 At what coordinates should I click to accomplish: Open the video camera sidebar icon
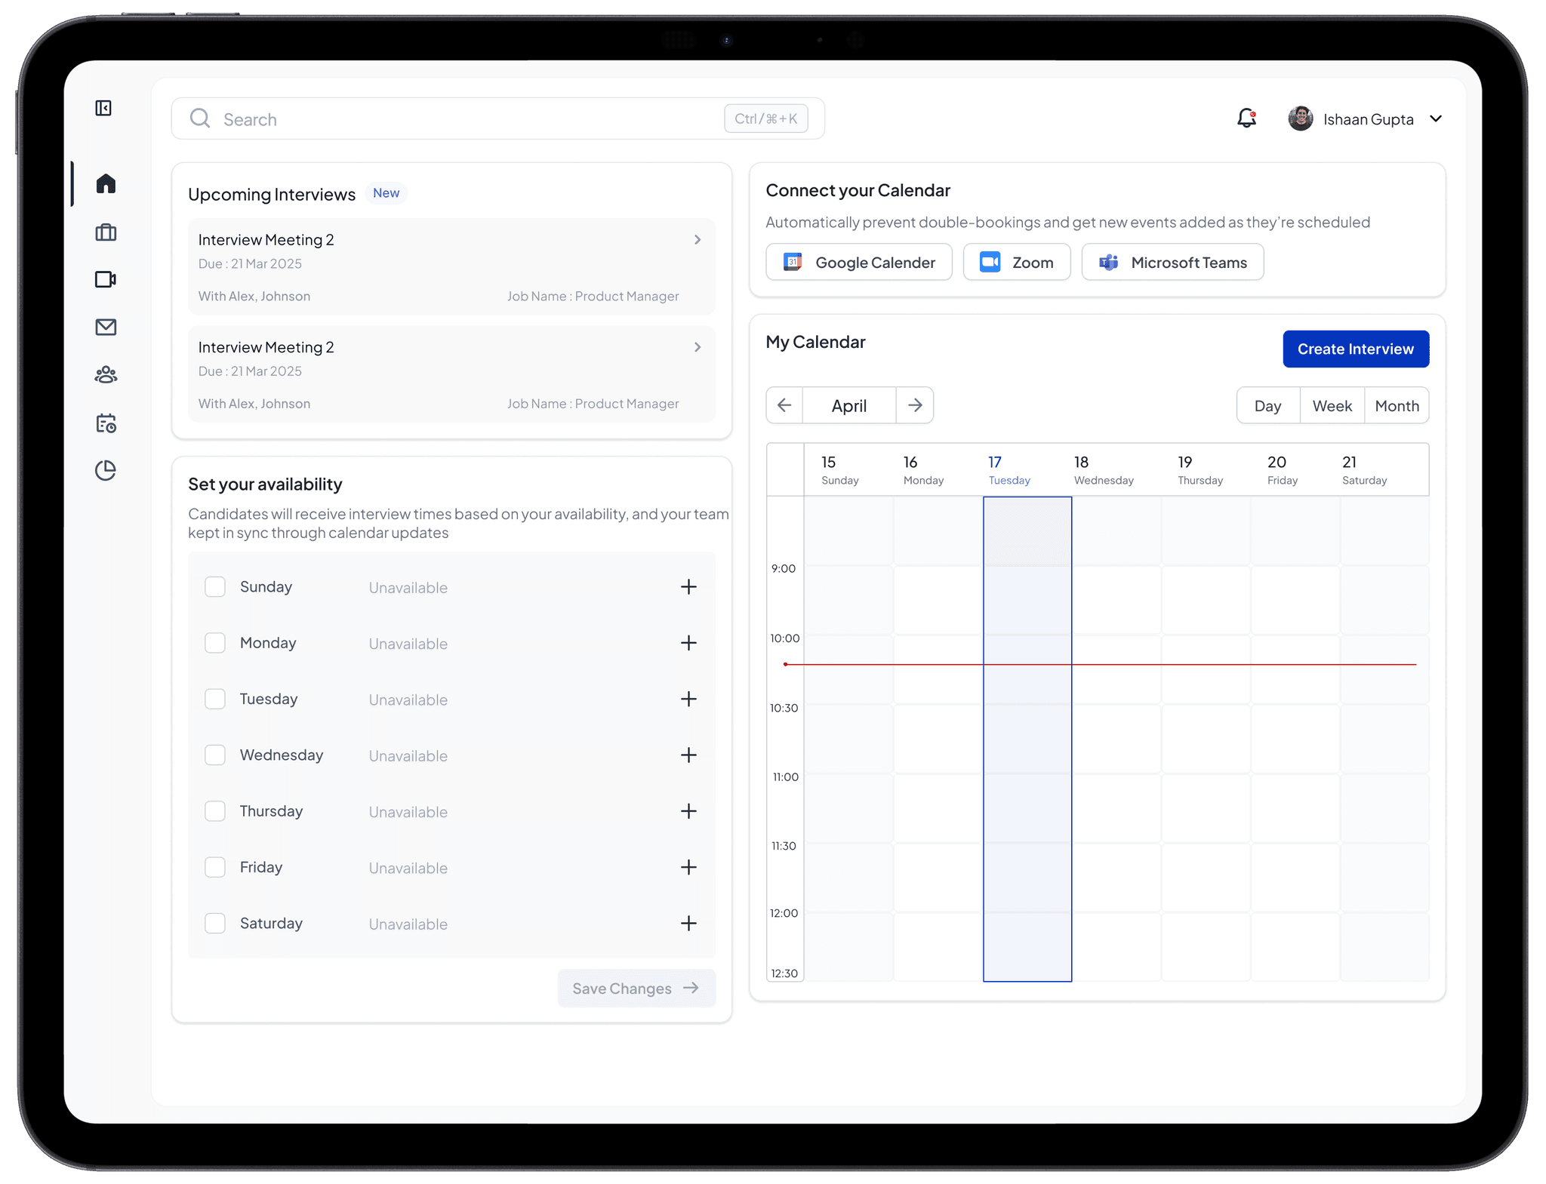click(x=106, y=280)
